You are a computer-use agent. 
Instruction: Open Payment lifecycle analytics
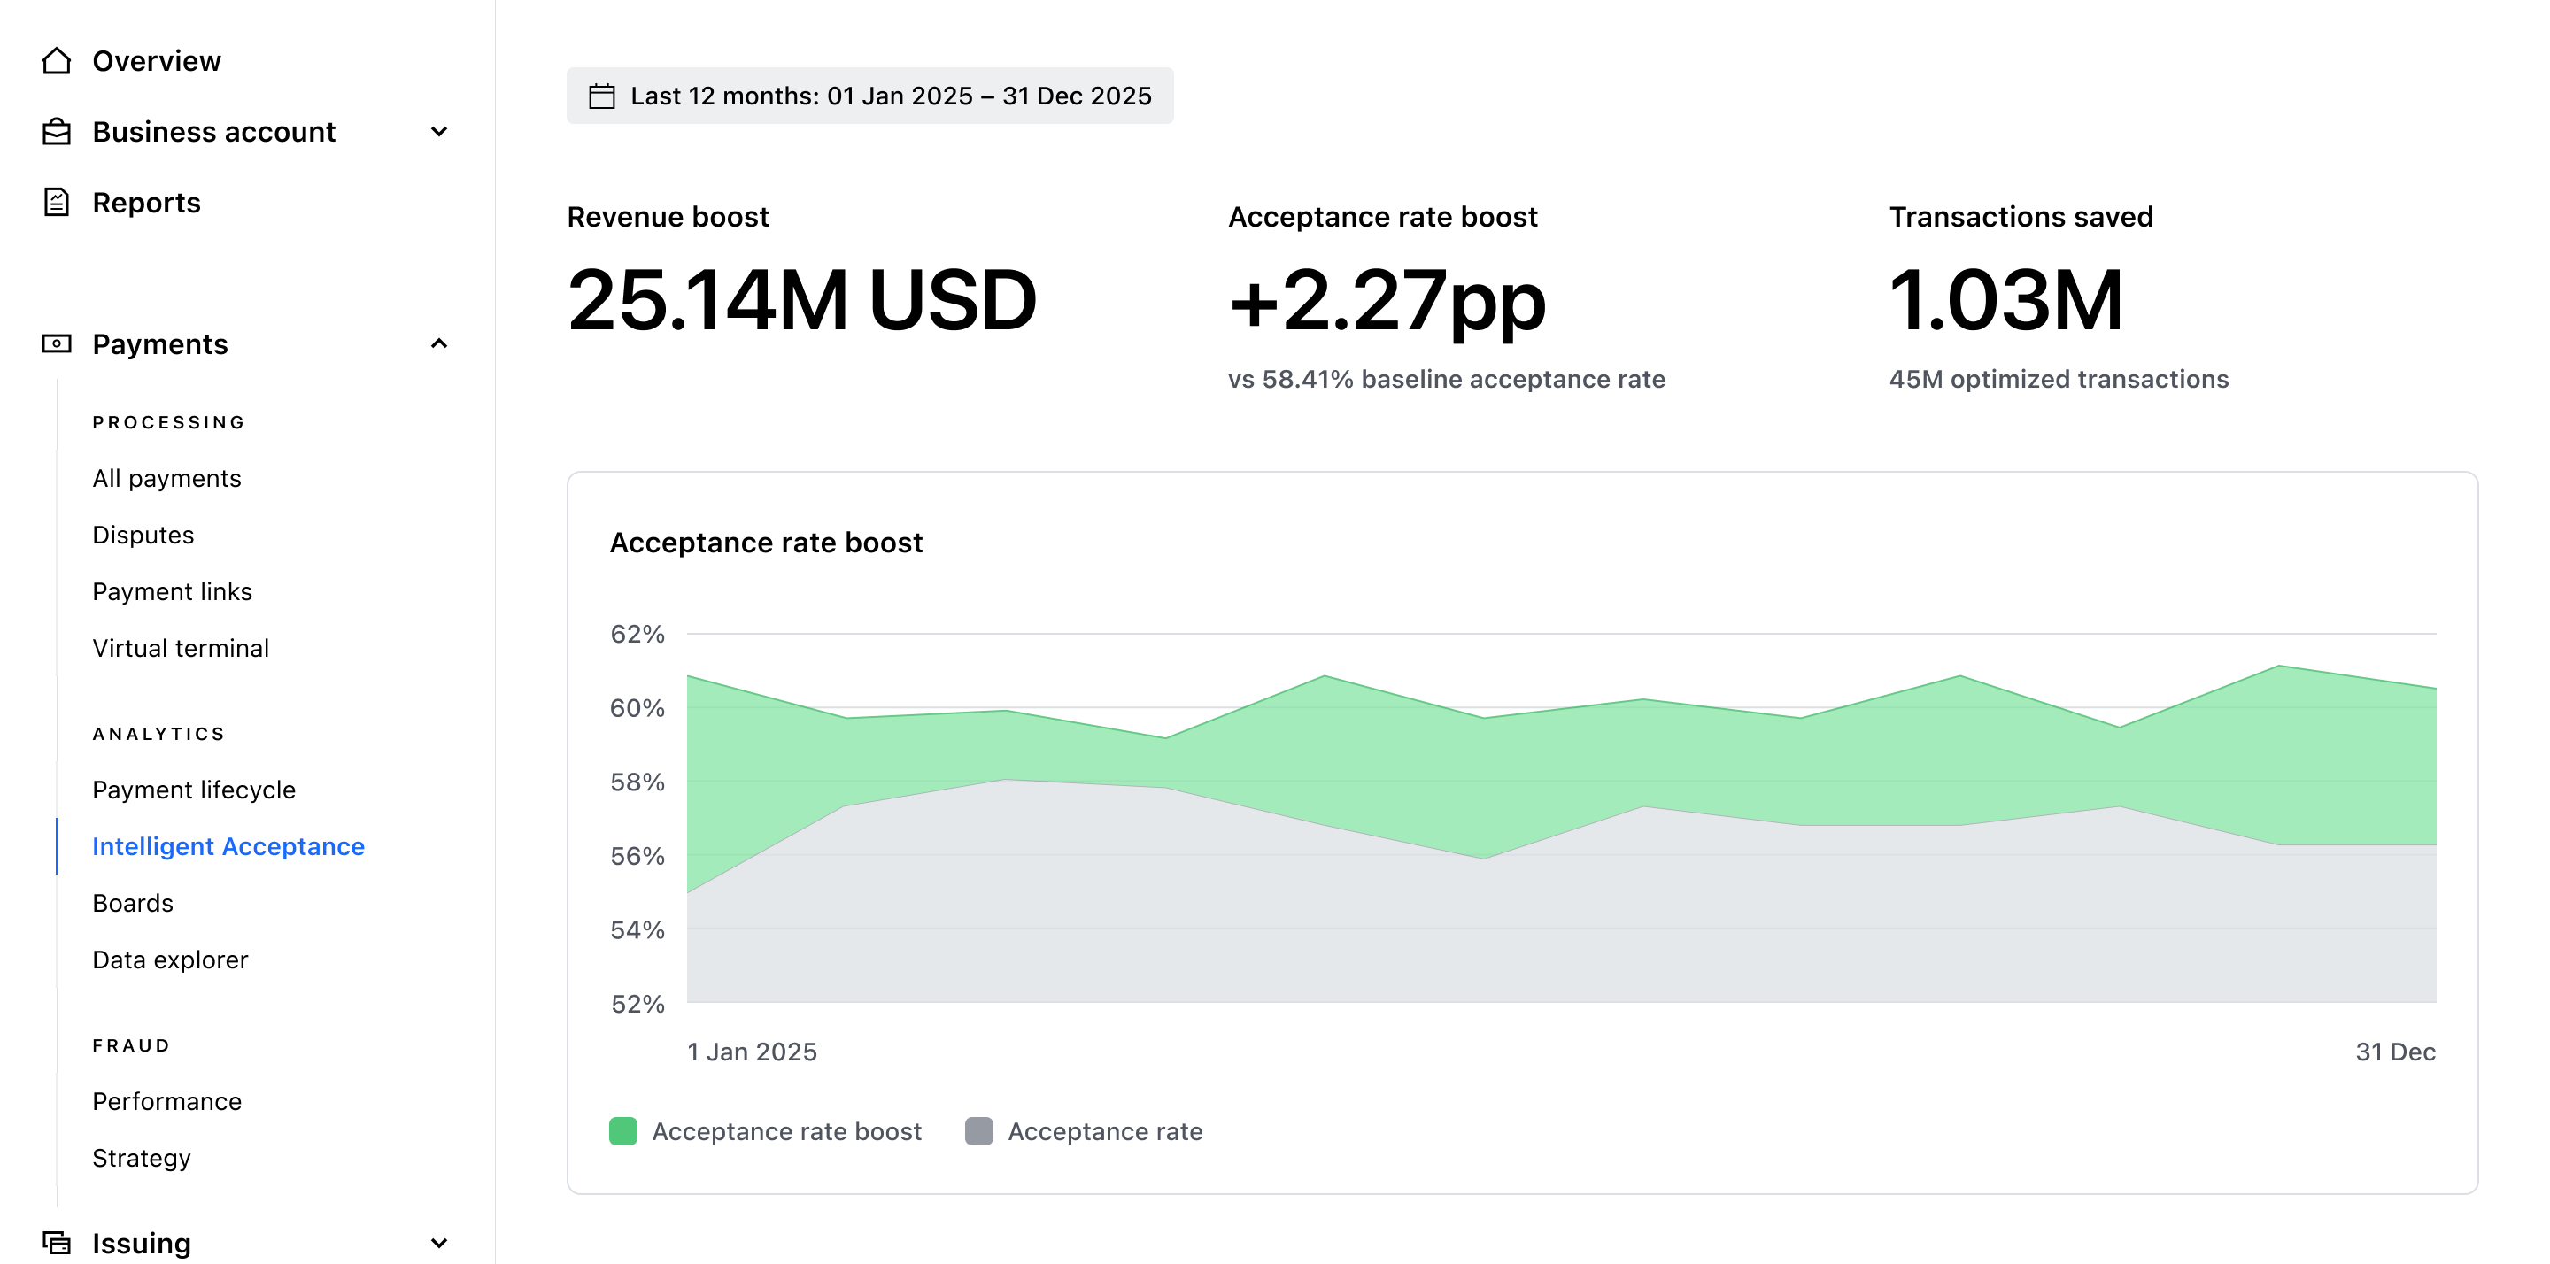pos(194,789)
